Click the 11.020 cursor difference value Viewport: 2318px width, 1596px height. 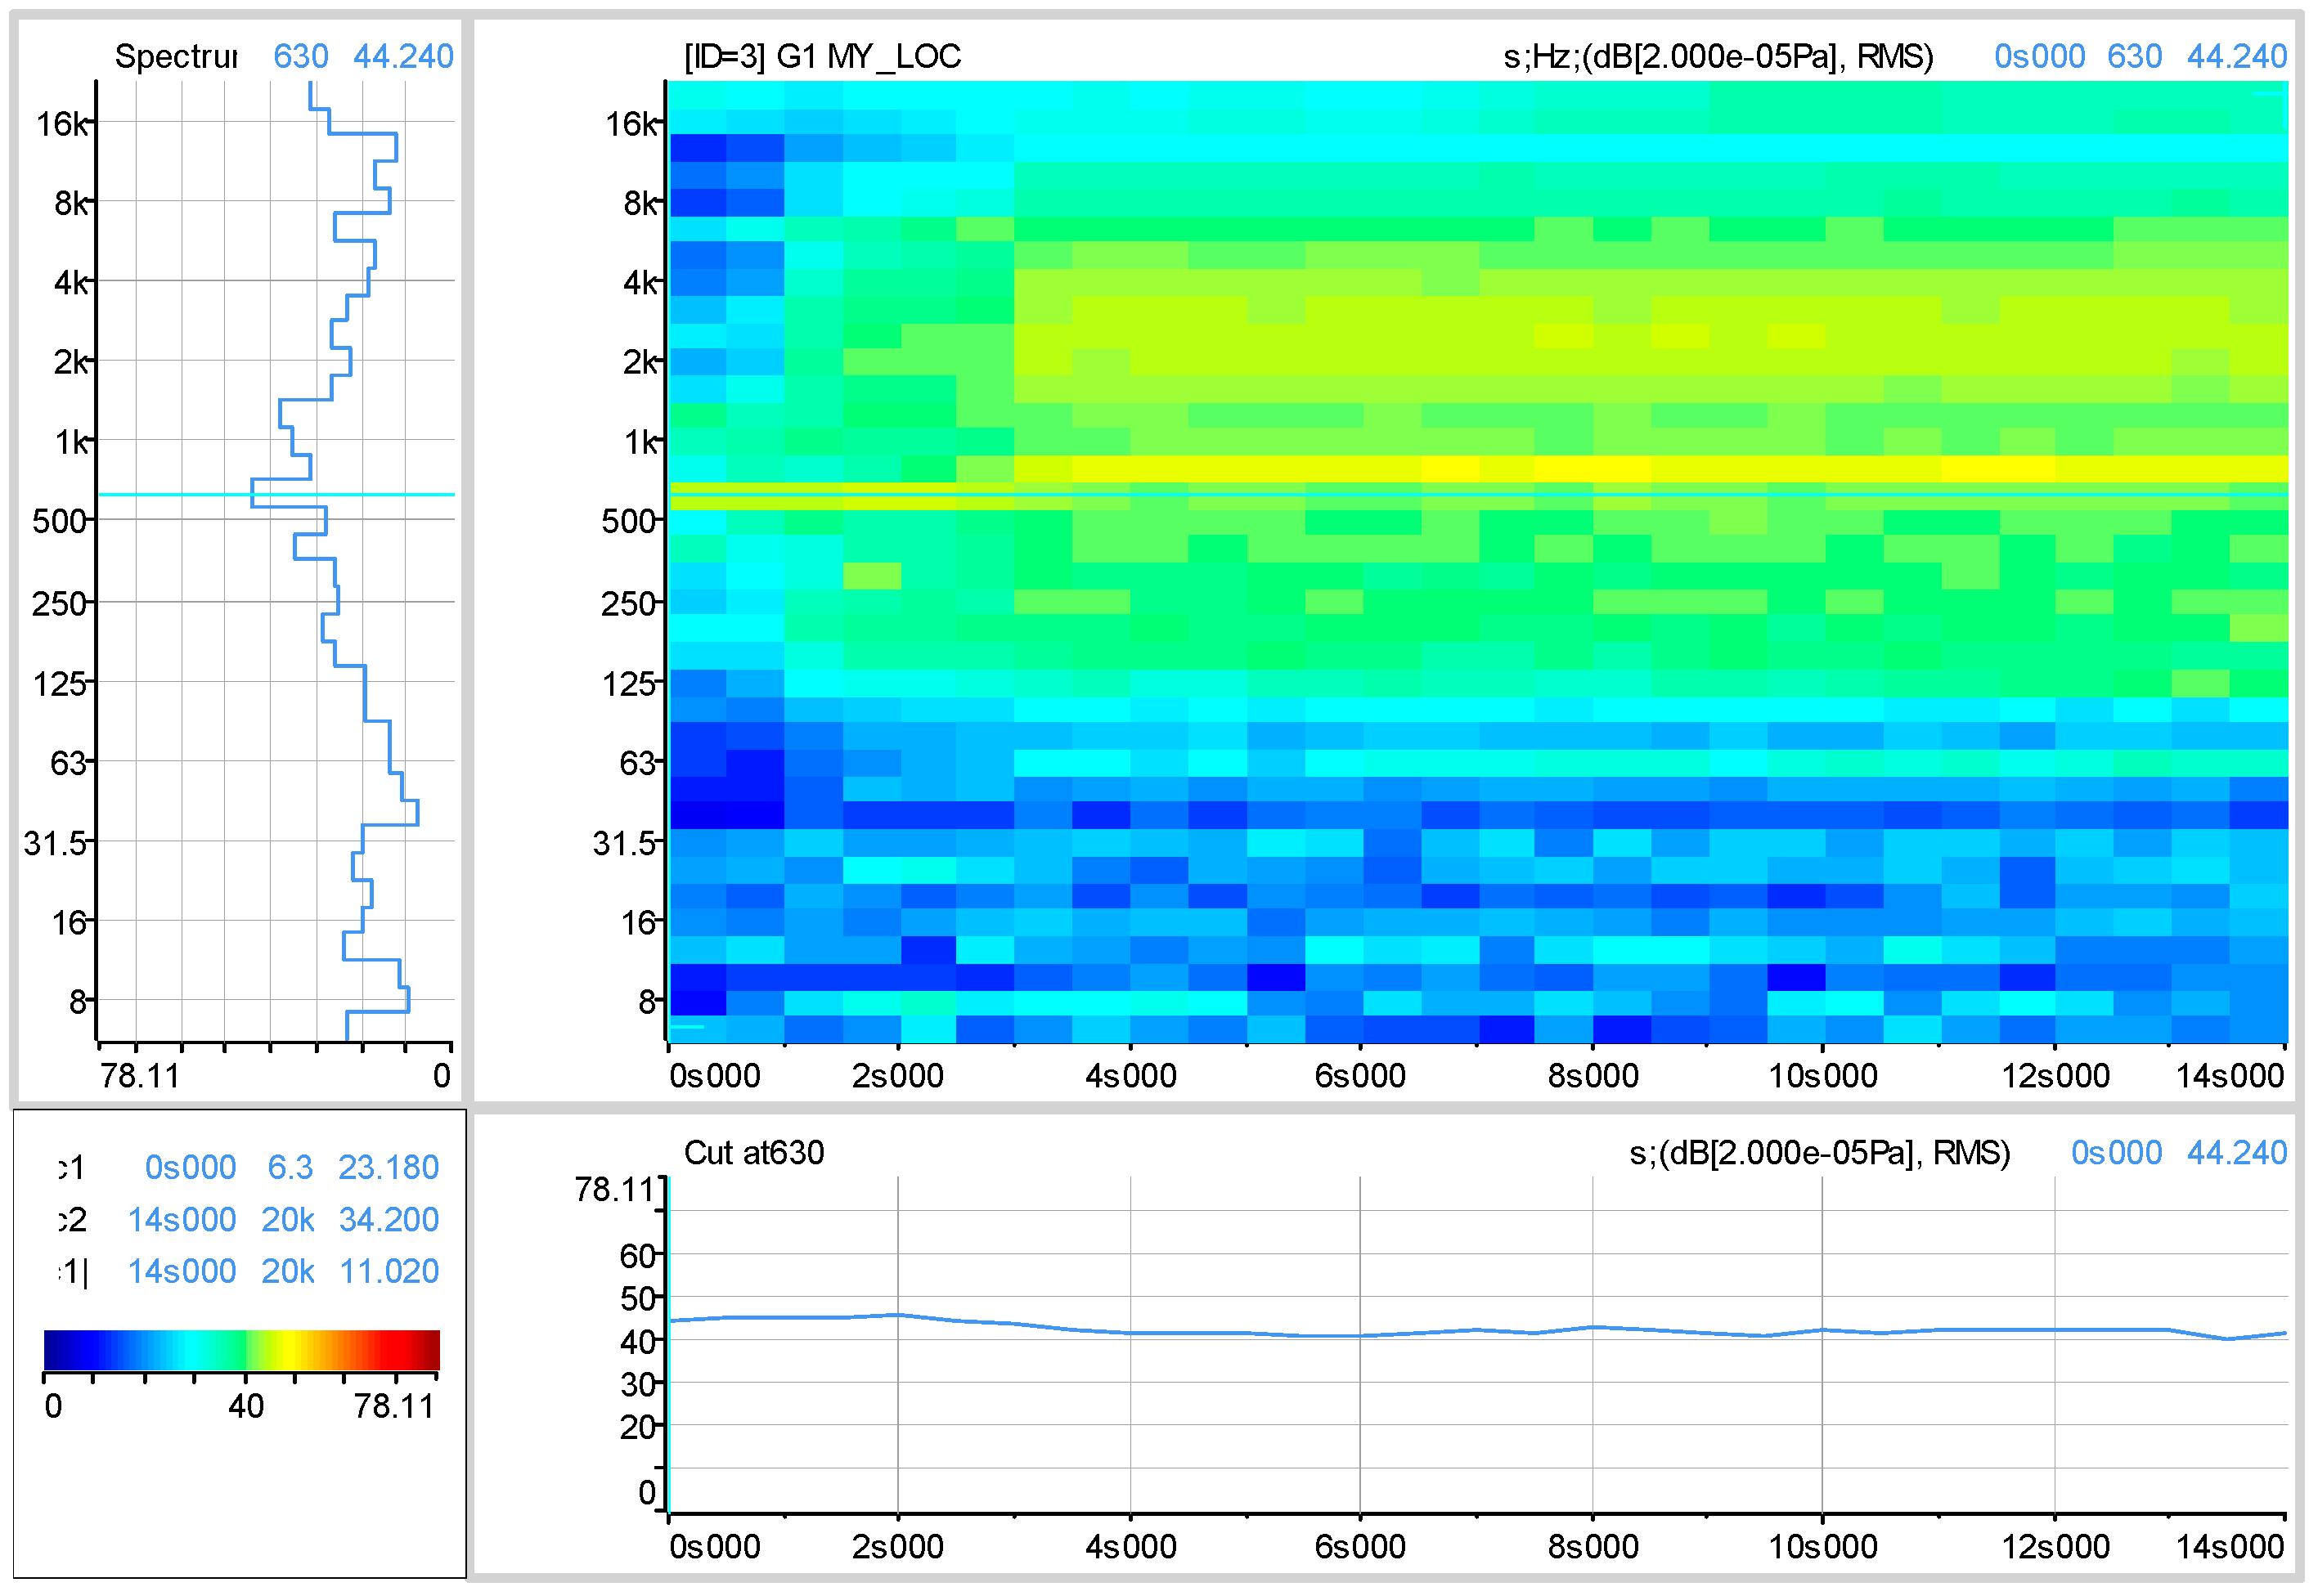[x=389, y=1271]
